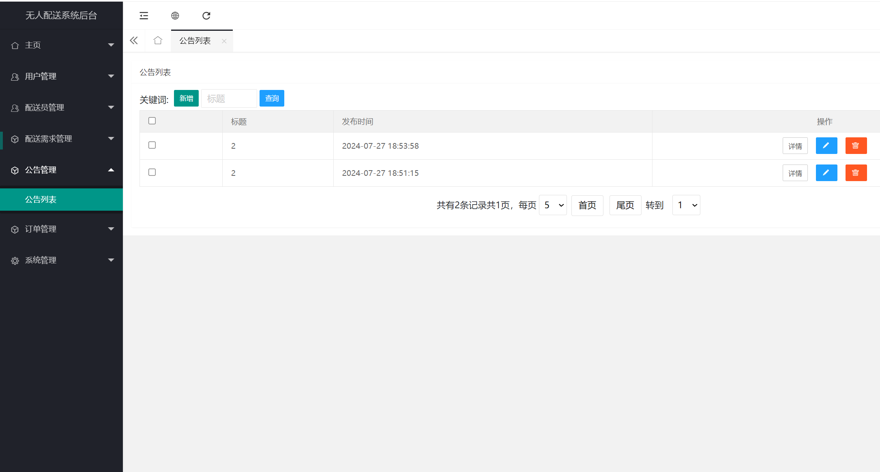Click the home breadcrumb icon next to tabs
The width and height of the screenshot is (880, 472).
158,41
